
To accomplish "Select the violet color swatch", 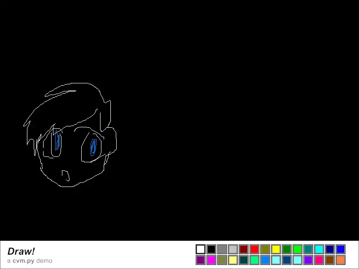I will (x=308, y=260).
